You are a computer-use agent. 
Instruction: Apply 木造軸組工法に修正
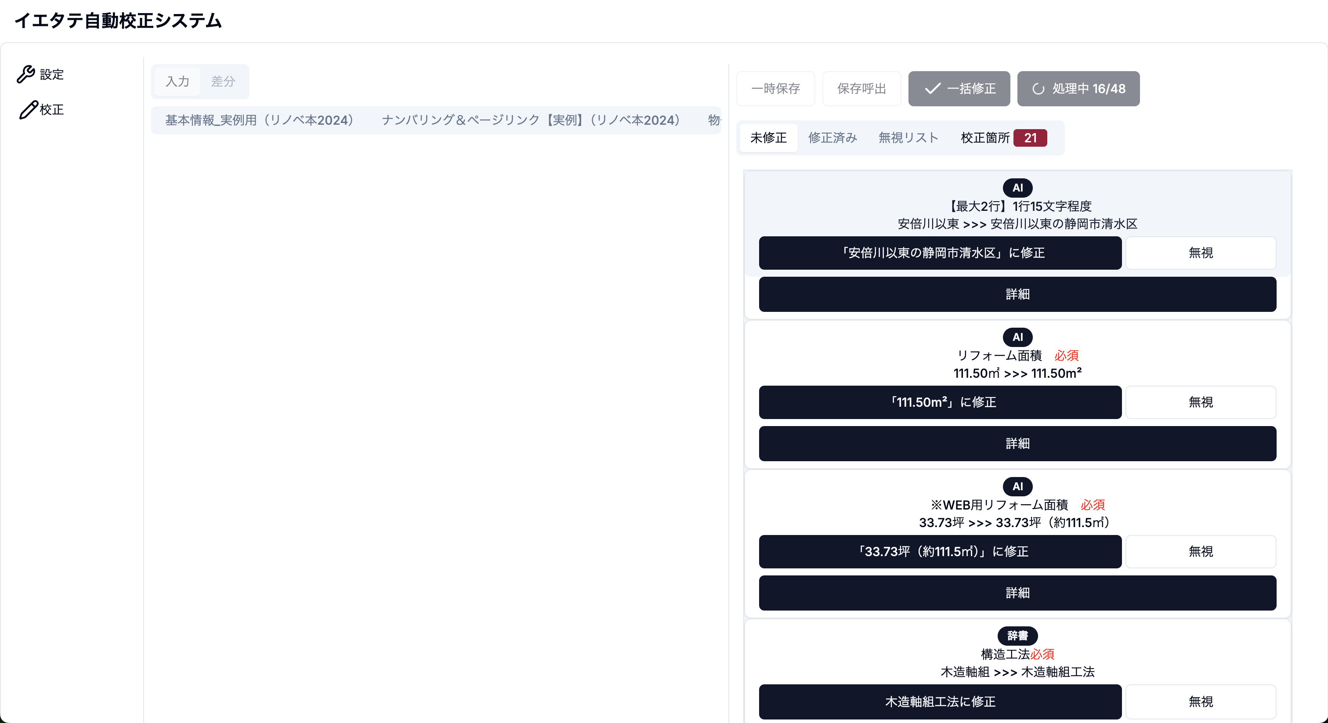coord(940,702)
